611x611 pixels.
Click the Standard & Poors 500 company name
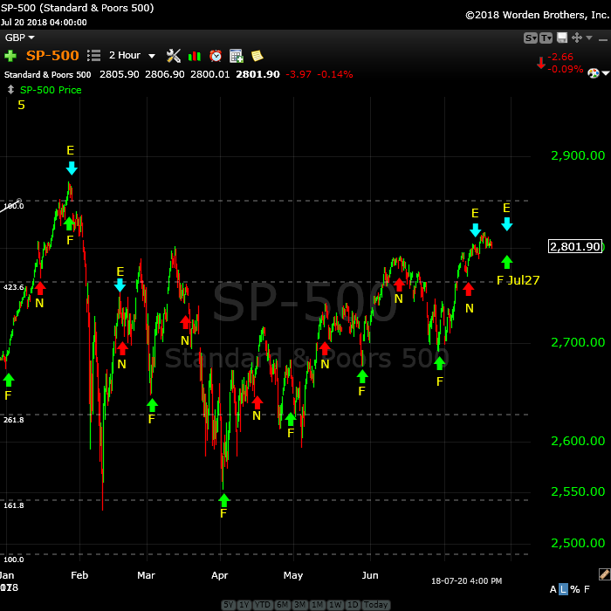tap(47, 74)
